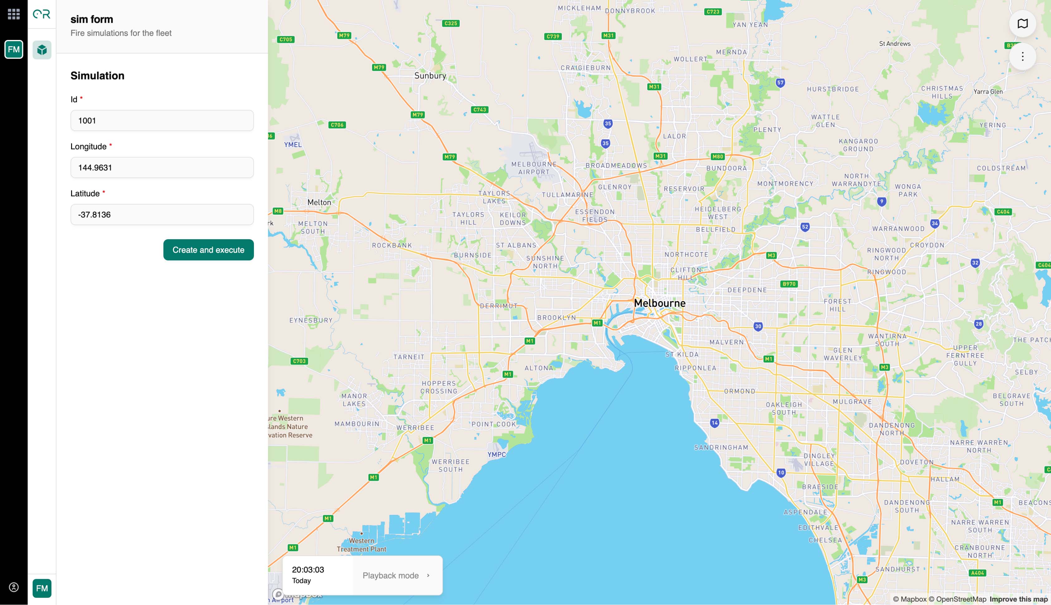
Task: Click the C325 road shield
Action: point(451,23)
